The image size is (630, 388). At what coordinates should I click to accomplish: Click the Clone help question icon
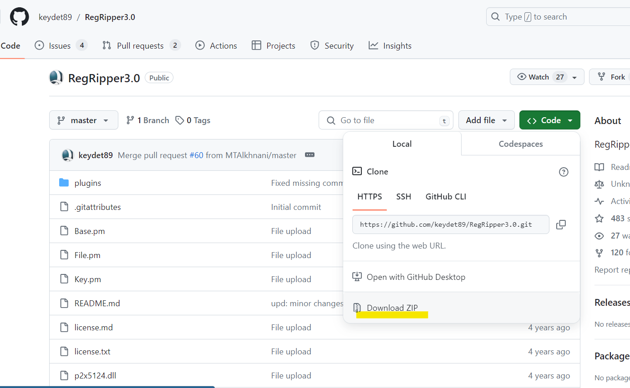click(x=564, y=172)
